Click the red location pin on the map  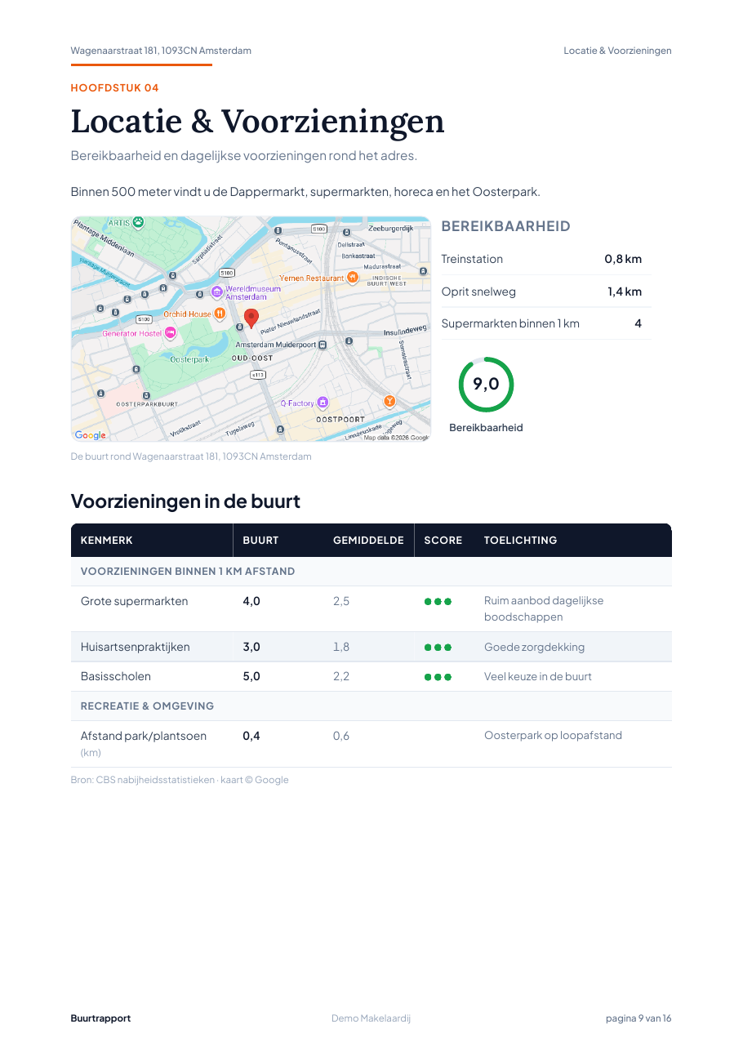[x=251, y=318]
